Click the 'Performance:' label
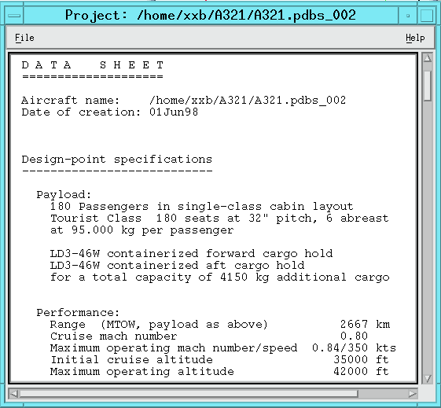 (x=78, y=313)
